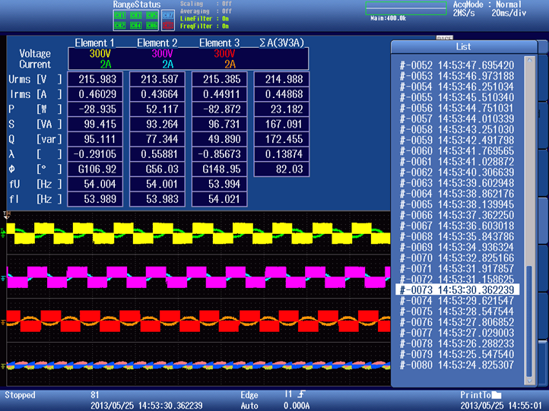Click the List scrollbar down arrow

[529, 381]
